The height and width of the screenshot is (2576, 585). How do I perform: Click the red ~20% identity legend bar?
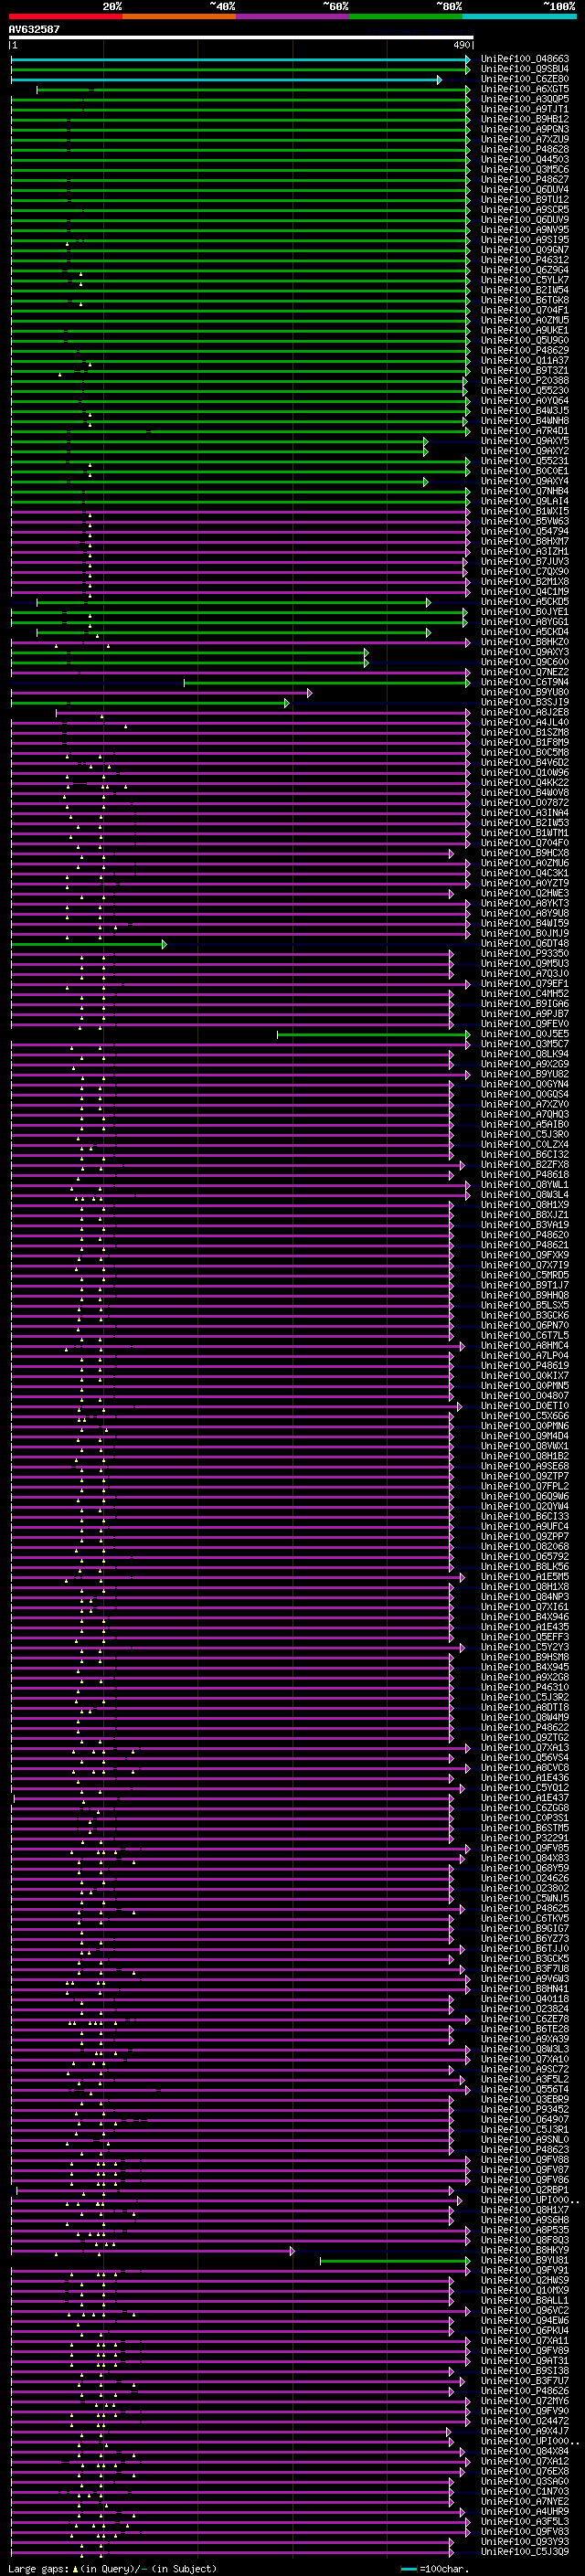coord(65,16)
